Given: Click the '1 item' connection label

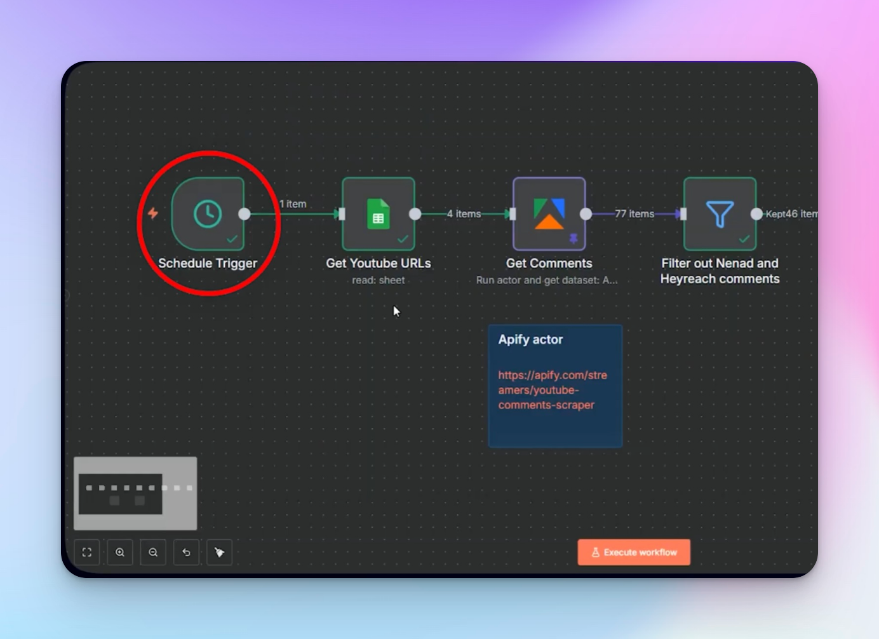Looking at the screenshot, I should 293,204.
